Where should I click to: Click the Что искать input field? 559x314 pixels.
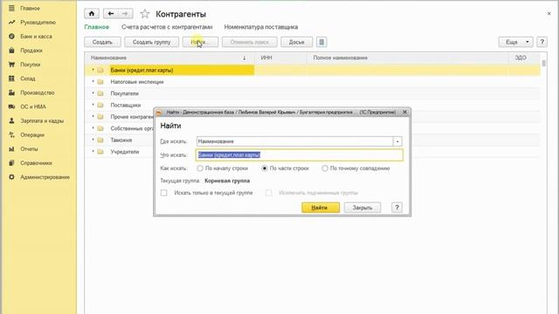[x=300, y=155]
